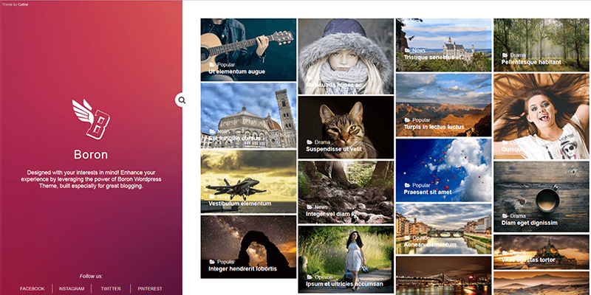The image size is (591, 295).
Task: Open 'Ipsum et ultricies accumsan' post
Action: click(x=344, y=284)
